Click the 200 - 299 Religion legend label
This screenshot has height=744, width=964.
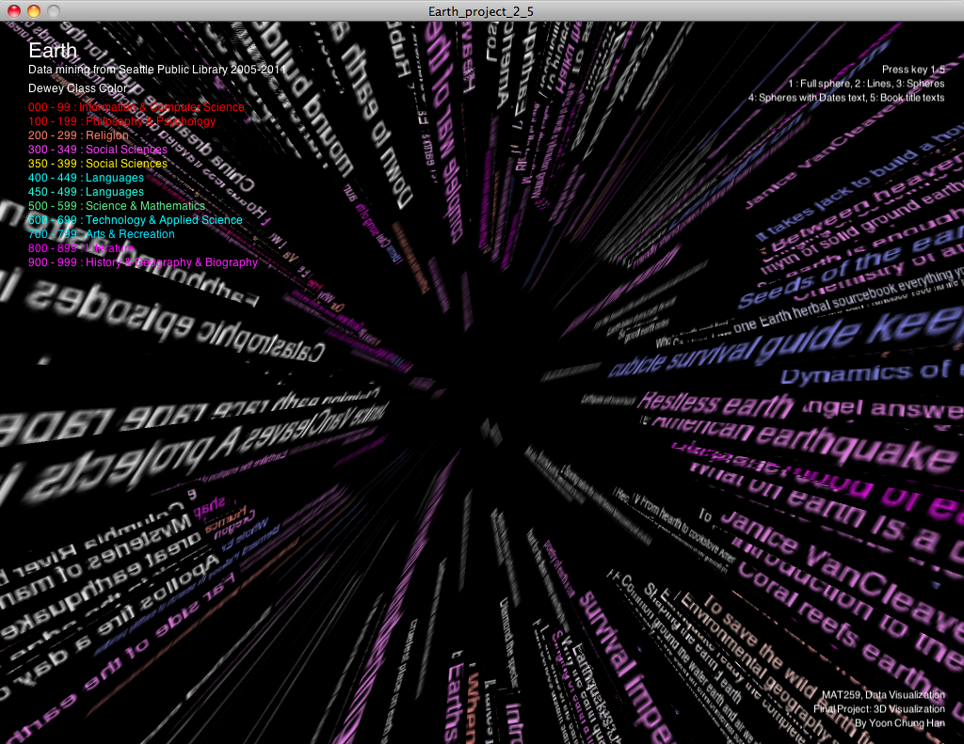78,135
